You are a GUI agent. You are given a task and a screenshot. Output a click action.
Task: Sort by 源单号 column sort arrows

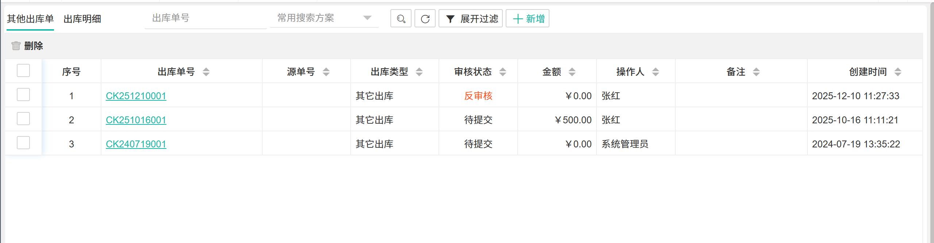tap(326, 72)
